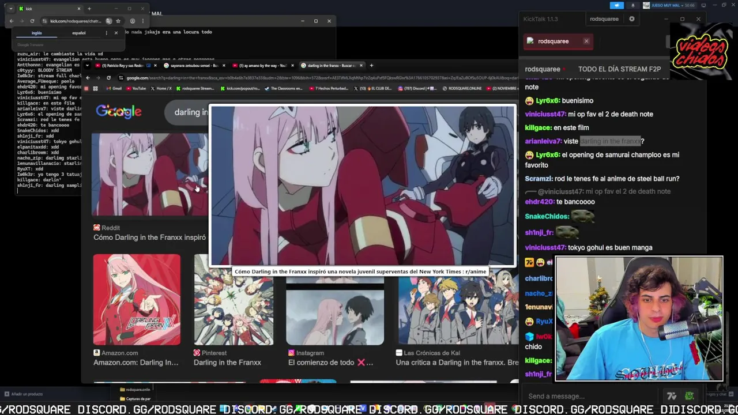Click username ehdr420 in KickTalk chat

pyautogui.click(x=539, y=202)
